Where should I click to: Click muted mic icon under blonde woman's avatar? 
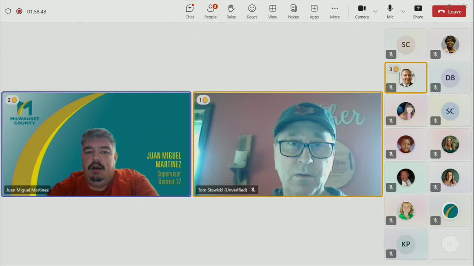click(391, 221)
